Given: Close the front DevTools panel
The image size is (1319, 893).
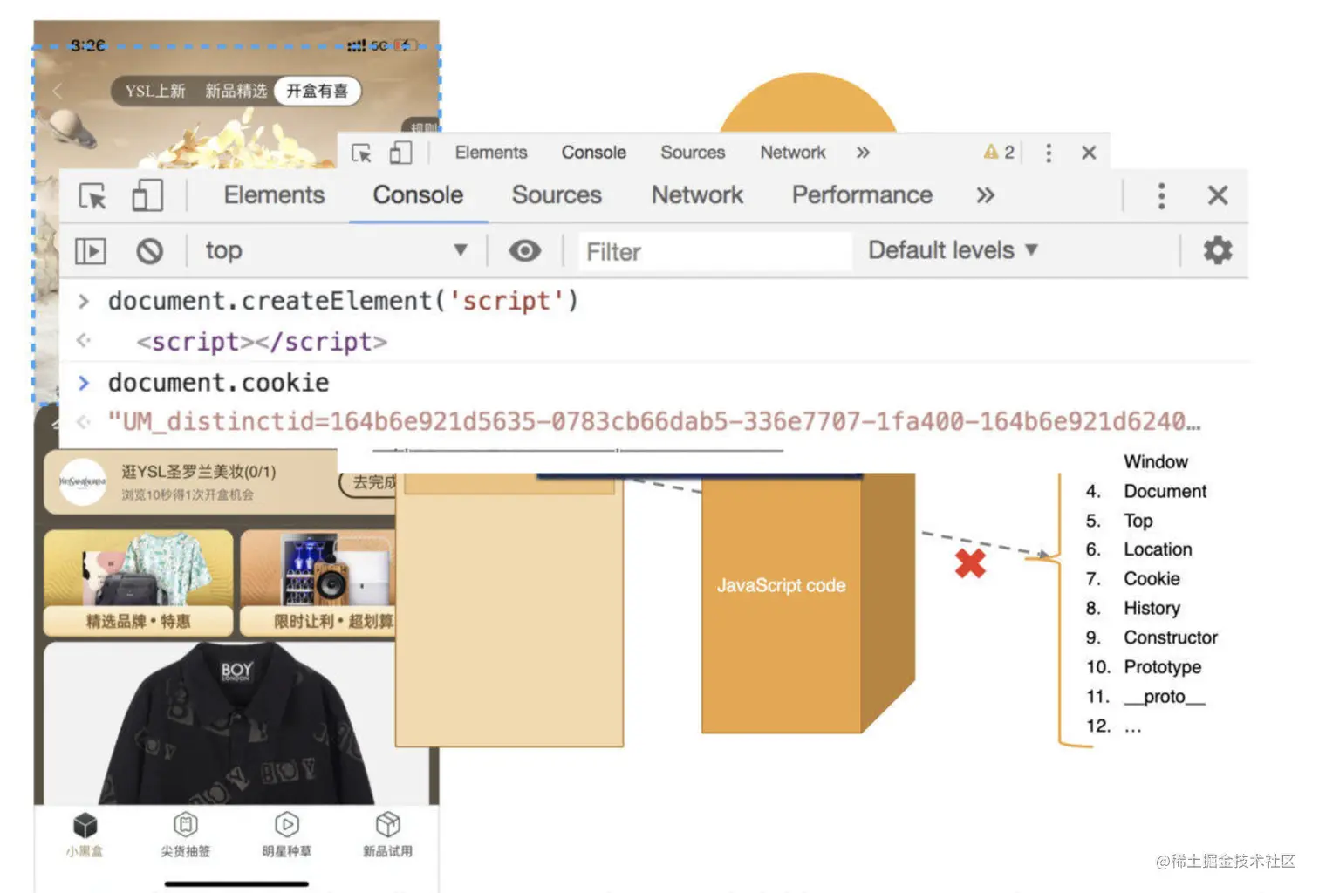Looking at the screenshot, I should 1218,195.
